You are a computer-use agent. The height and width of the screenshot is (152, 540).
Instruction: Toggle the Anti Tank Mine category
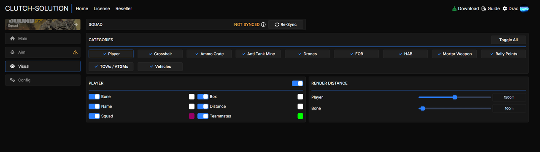[258, 54]
